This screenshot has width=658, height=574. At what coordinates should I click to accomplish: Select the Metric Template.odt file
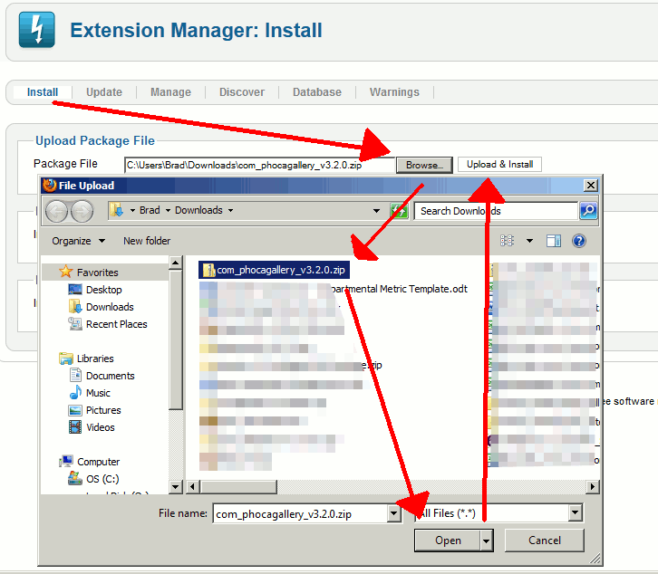(x=399, y=289)
